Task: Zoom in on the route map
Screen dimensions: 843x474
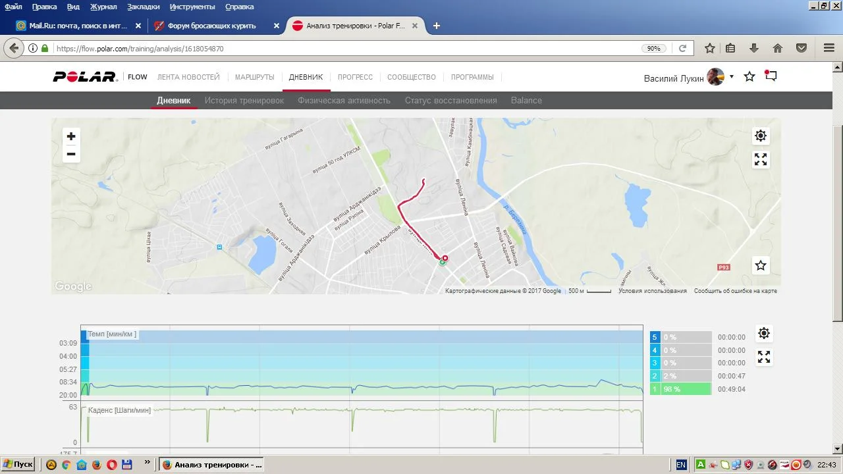Action: pyautogui.click(x=71, y=136)
